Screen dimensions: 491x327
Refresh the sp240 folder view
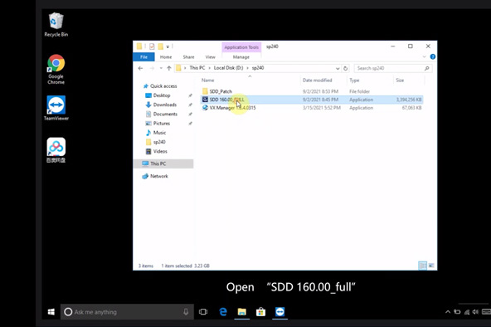point(345,68)
